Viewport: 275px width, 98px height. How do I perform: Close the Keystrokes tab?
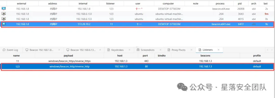coord(129,50)
